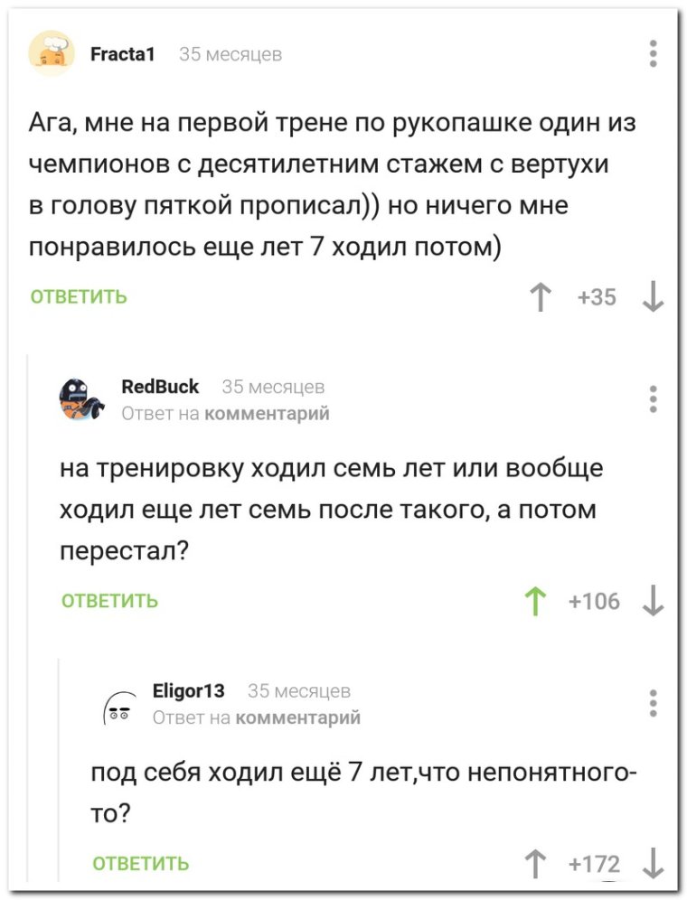Click the 35 месяцев timestamp on Fracta1's comment

230,52
